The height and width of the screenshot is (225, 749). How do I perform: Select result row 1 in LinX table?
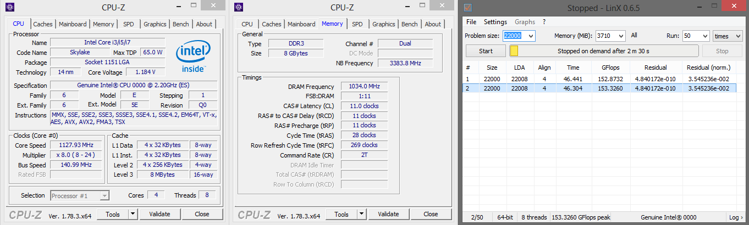click(x=600, y=79)
